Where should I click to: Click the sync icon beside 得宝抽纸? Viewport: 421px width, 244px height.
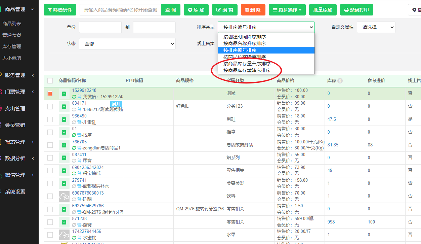pos(74,173)
